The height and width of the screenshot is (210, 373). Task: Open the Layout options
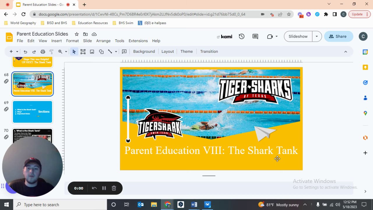[x=168, y=52]
